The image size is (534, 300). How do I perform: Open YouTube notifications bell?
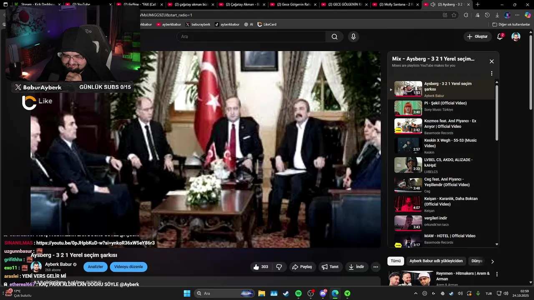click(x=500, y=37)
